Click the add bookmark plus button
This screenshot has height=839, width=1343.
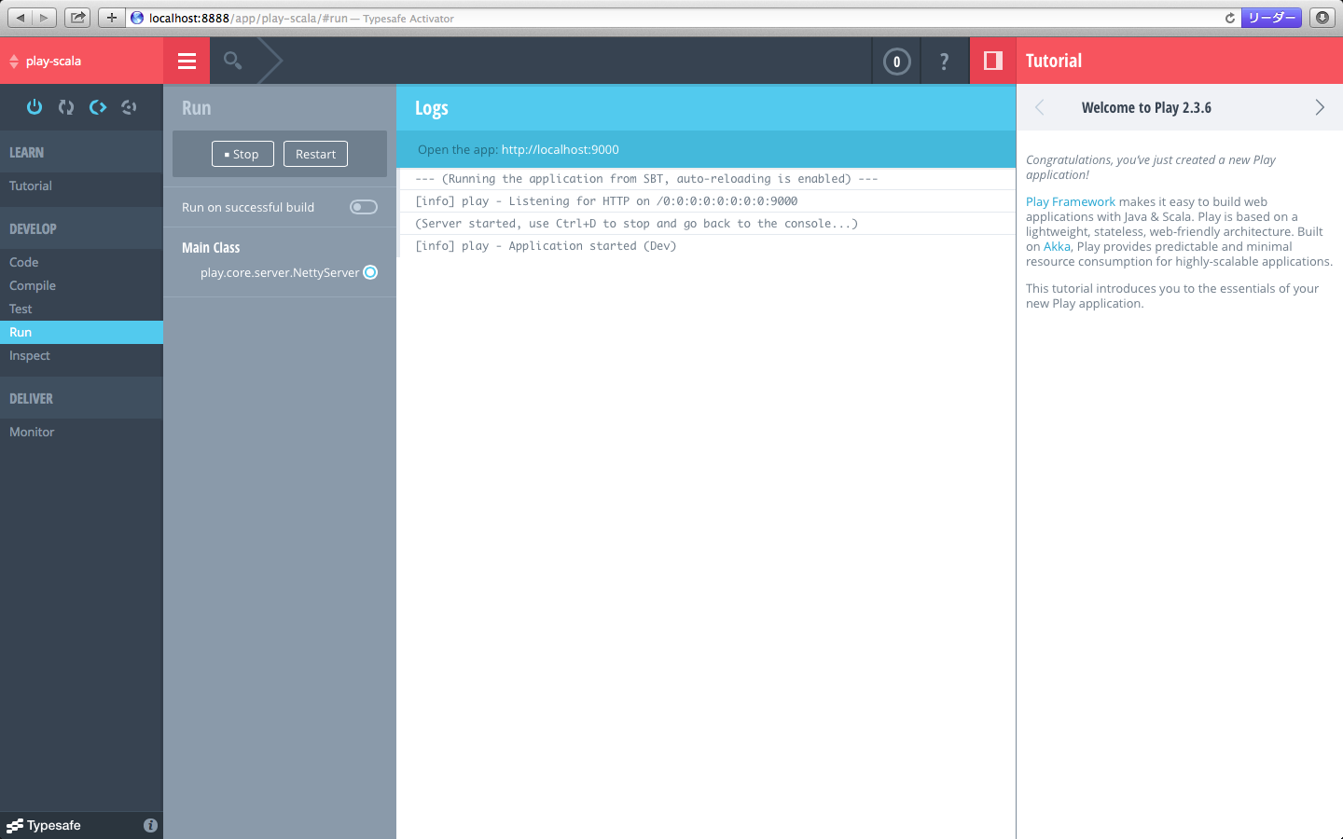point(111,18)
